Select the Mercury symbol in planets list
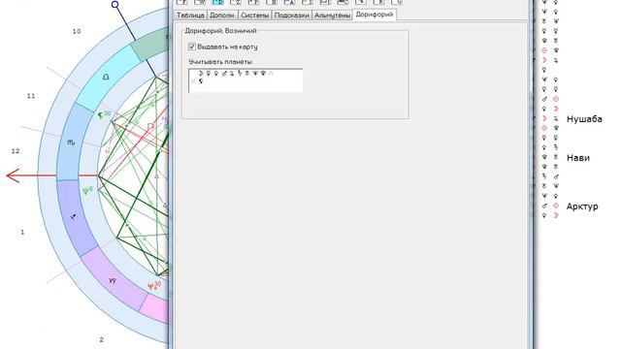The height and width of the screenshot is (349, 621). click(x=209, y=73)
